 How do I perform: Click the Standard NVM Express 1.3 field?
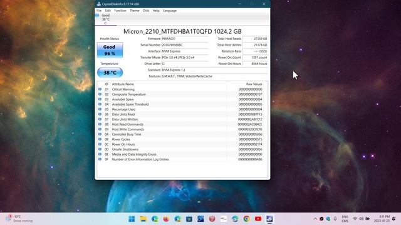(214, 70)
